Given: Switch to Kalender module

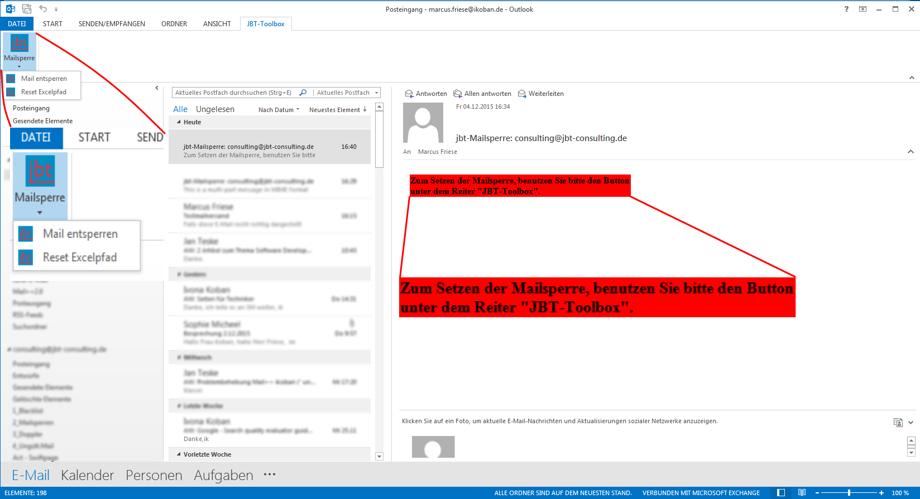Looking at the screenshot, I should click(x=88, y=475).
